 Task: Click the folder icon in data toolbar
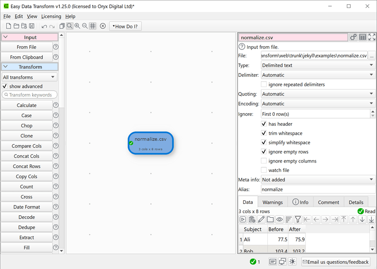tap(270, 220)
